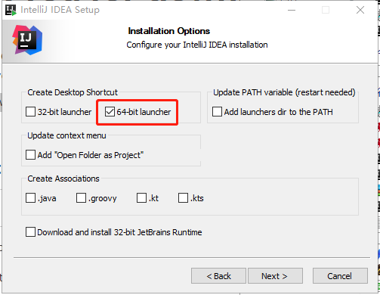Proceed with the Next > button
This screenshot has height=295, width=380.
pos(275,276)
